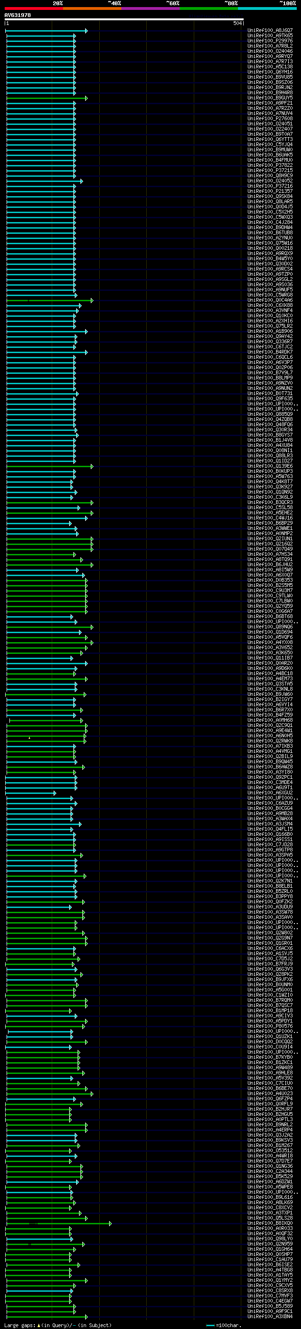Click the white query length bar
301x1329 pixels.
pyautogui.click(x=124, y=20)
